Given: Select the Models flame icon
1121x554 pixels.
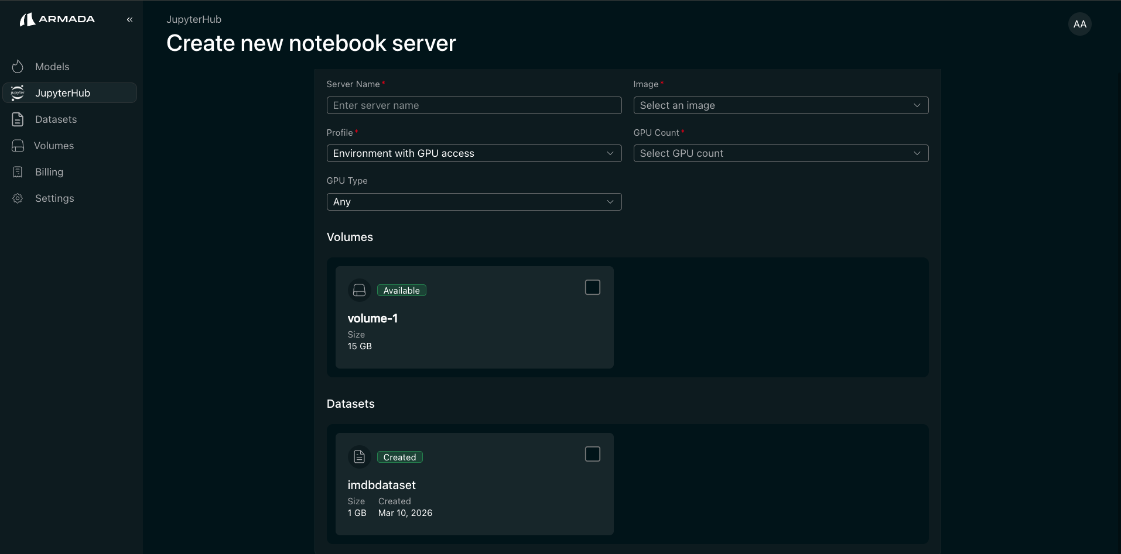Looking at the screenshot, I should click(x=18, y=67).
